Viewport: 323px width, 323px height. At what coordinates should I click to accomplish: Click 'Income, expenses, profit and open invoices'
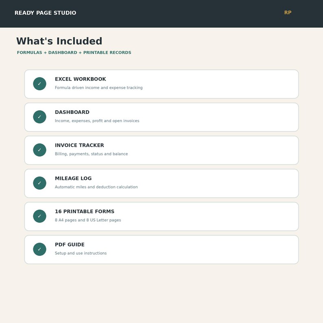(97, 121)
